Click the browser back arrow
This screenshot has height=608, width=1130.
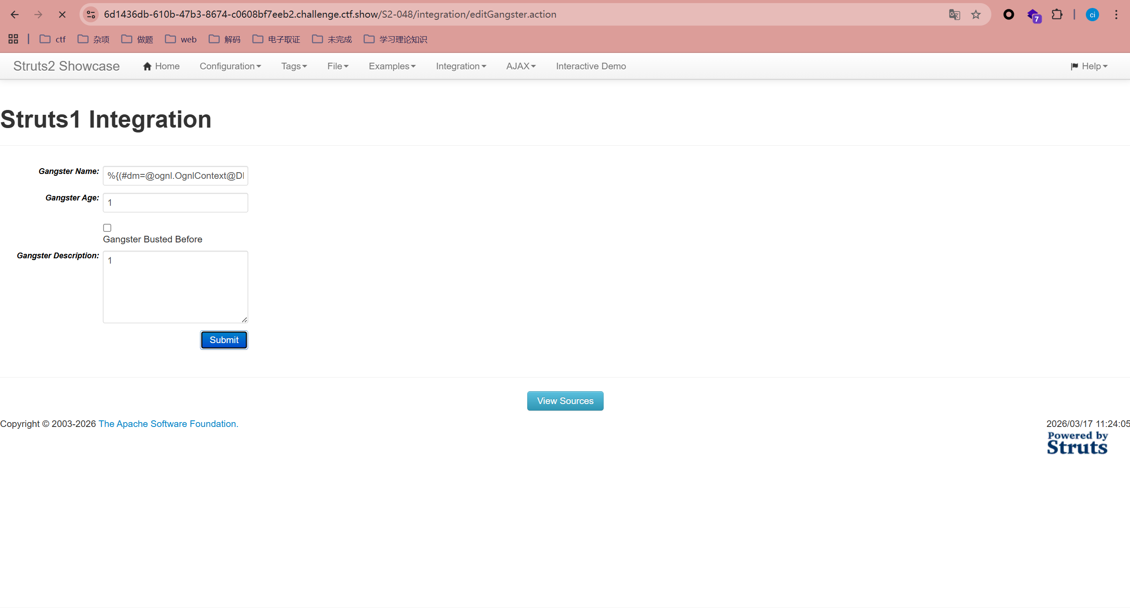pyautogui.click(x=15, y=15)
